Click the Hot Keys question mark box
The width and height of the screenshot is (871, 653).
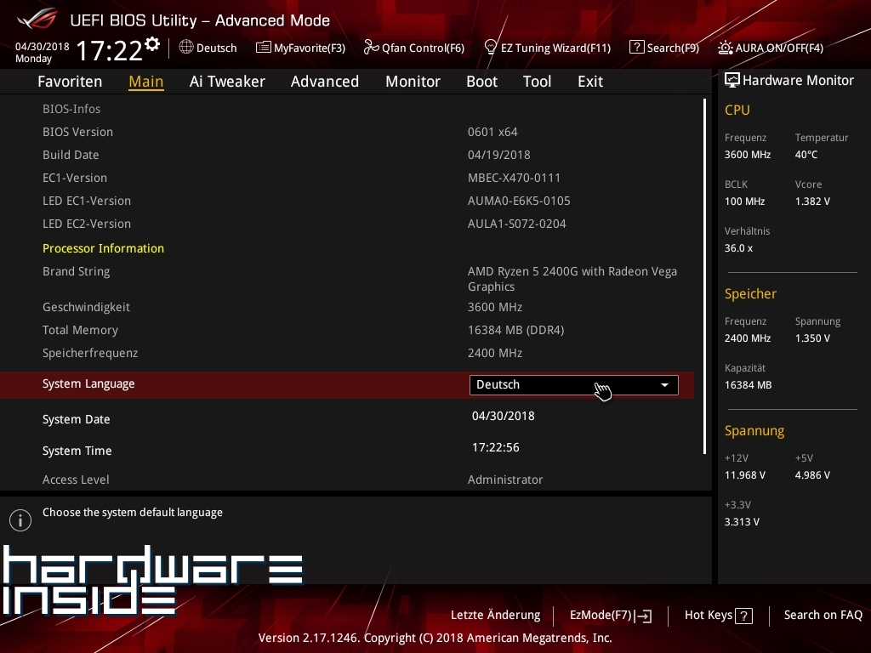tap(743, 616)
